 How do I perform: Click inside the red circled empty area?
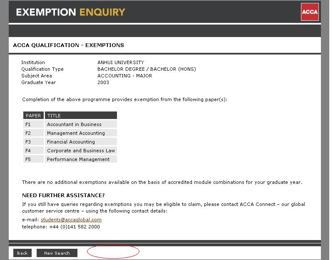113,252
